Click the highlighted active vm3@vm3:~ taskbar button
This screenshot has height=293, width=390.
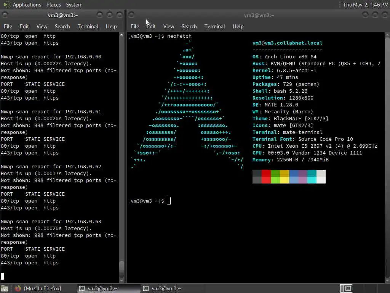[x=108, y=288]
